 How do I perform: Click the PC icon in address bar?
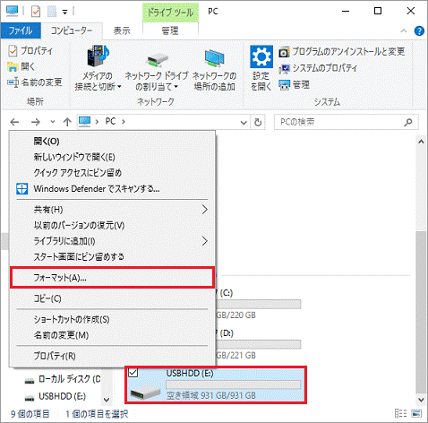click(x=85, y=121)
